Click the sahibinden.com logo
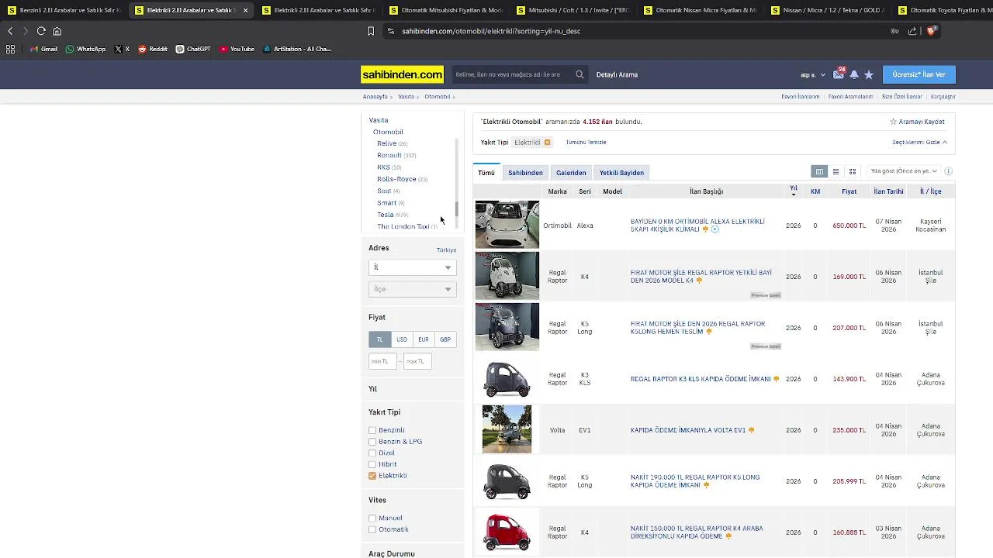This screenshot has height=558, width=993. pos(402,74)
